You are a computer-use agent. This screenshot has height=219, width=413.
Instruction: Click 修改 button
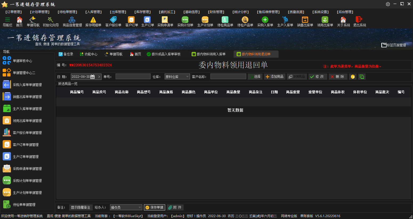tap(318, 77)
